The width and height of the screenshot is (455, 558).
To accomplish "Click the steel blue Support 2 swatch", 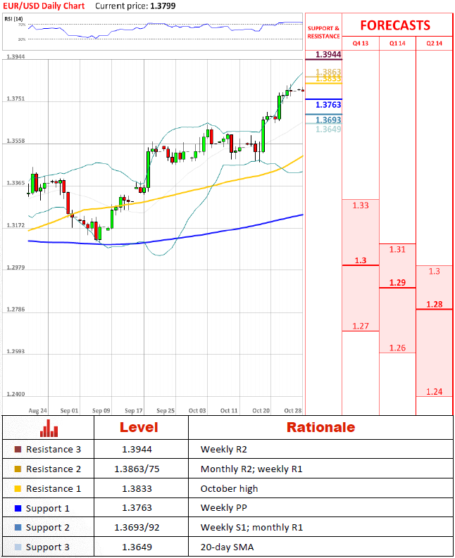I will (x=18, y=528).
